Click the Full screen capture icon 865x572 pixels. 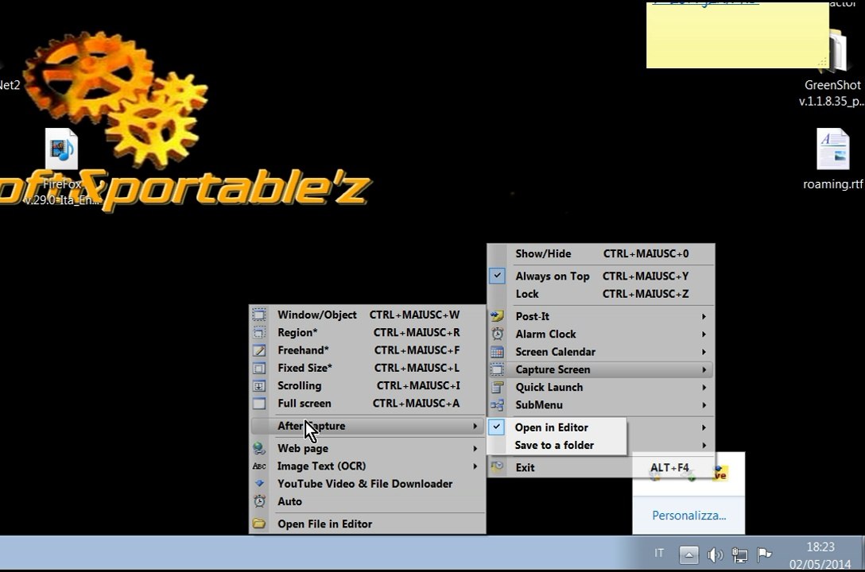point(258,404)
